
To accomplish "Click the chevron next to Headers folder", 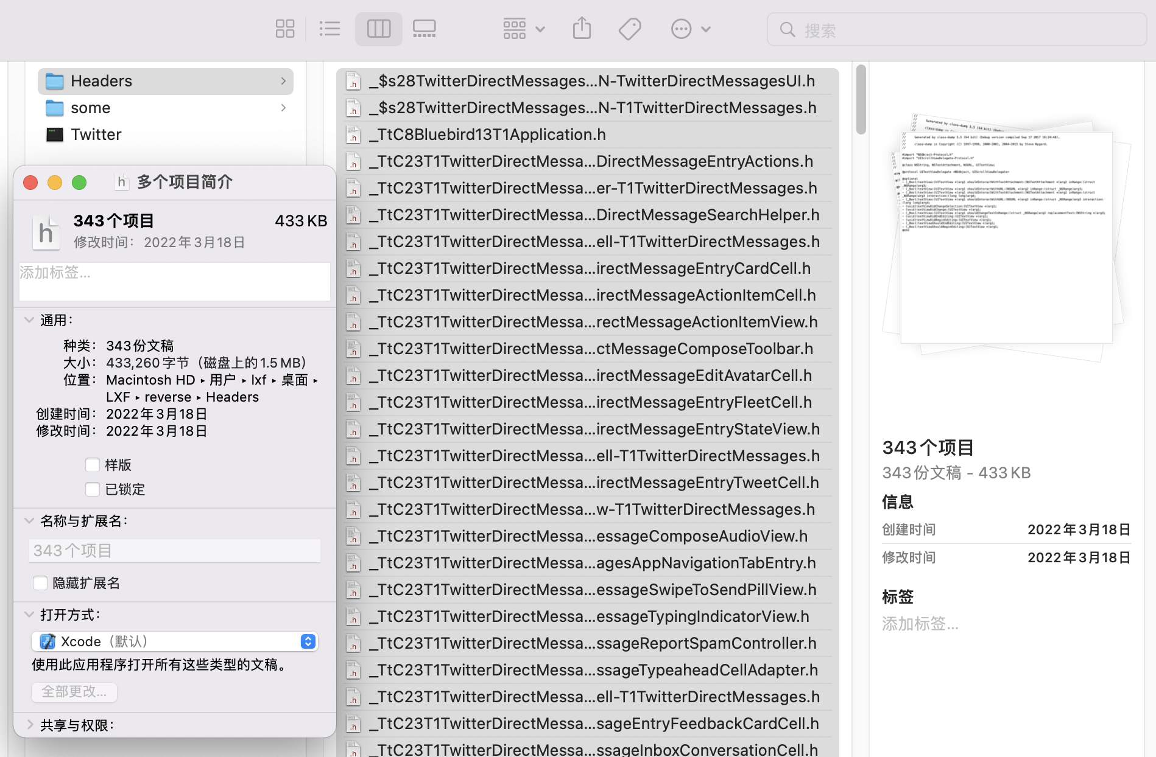I will click(283, 81).
